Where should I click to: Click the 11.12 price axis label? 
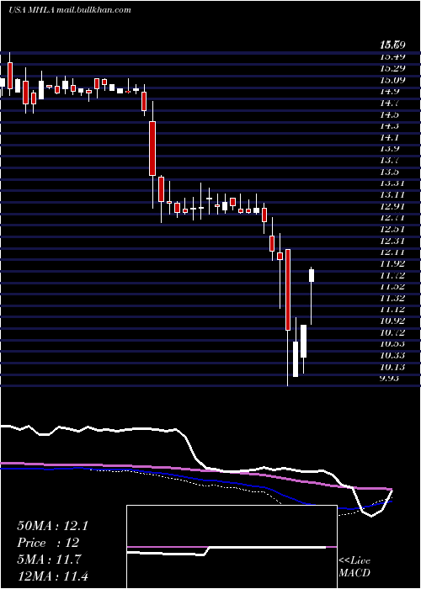(392, 310)
